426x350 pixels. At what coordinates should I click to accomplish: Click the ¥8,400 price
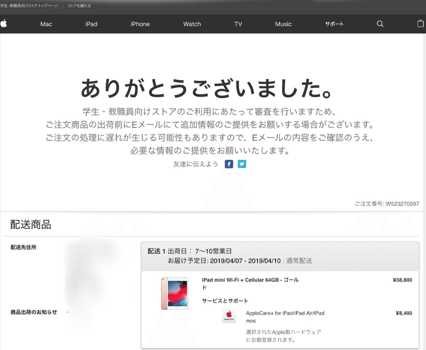404,313
